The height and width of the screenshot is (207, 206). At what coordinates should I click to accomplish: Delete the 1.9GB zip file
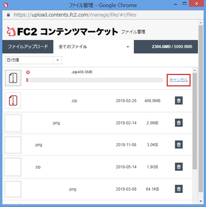pos(178,167)
